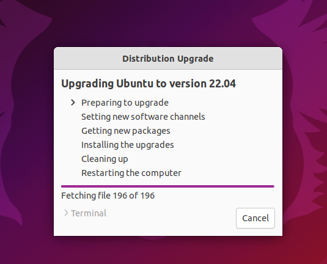This screenshot has height=264, width=327.
Task: Expand the Terminal section
Action: 85,213
